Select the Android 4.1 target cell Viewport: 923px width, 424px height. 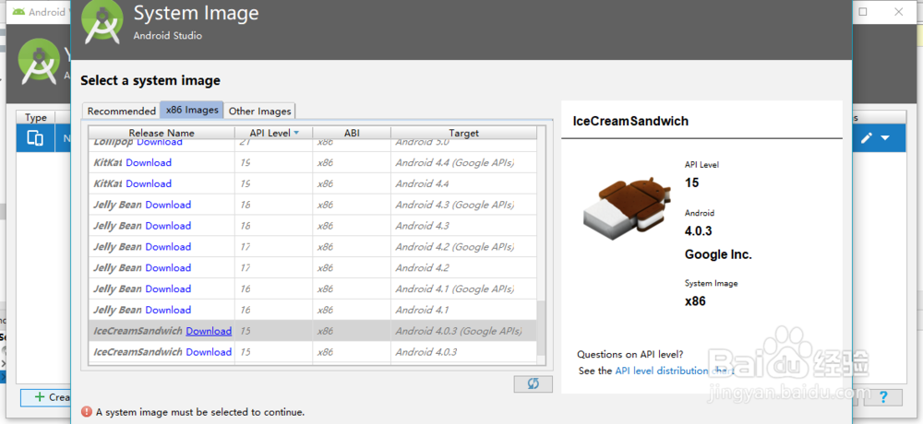pyautogui.click(x=464, y=310)
